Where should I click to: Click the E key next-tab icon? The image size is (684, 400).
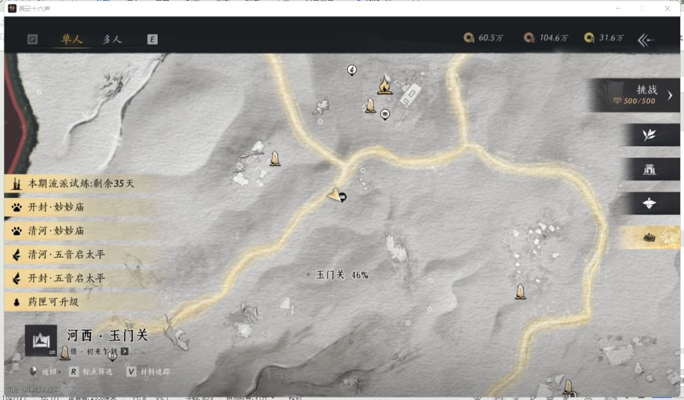tap(152, 40)
